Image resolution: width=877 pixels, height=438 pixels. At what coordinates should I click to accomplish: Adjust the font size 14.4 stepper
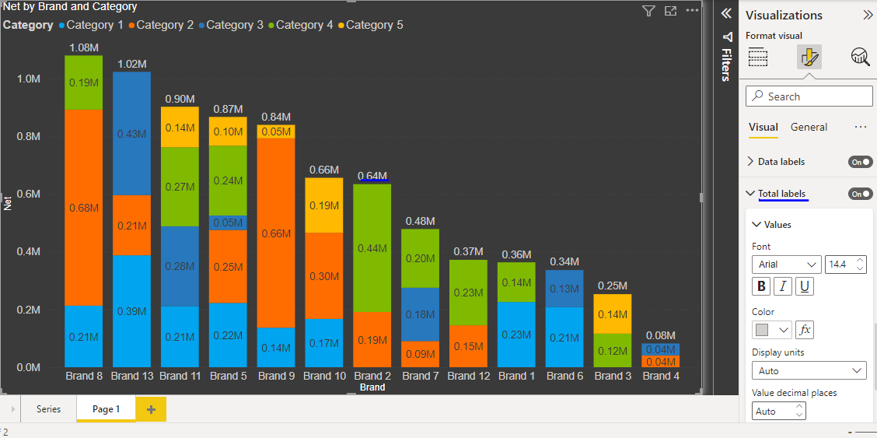tap(860, 265)
